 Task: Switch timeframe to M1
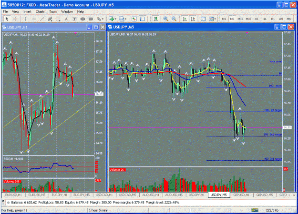click(224, 19)
